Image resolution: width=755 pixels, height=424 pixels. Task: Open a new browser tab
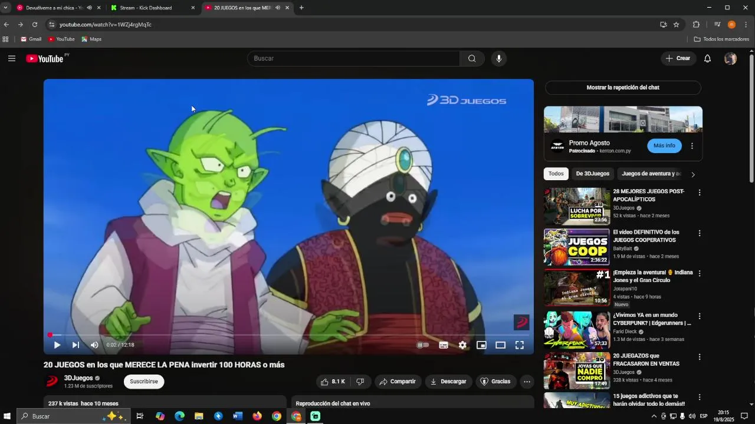point(301,8)
